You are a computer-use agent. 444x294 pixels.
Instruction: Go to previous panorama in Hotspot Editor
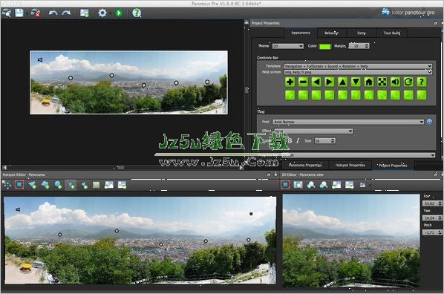click(x=109, y=186)
